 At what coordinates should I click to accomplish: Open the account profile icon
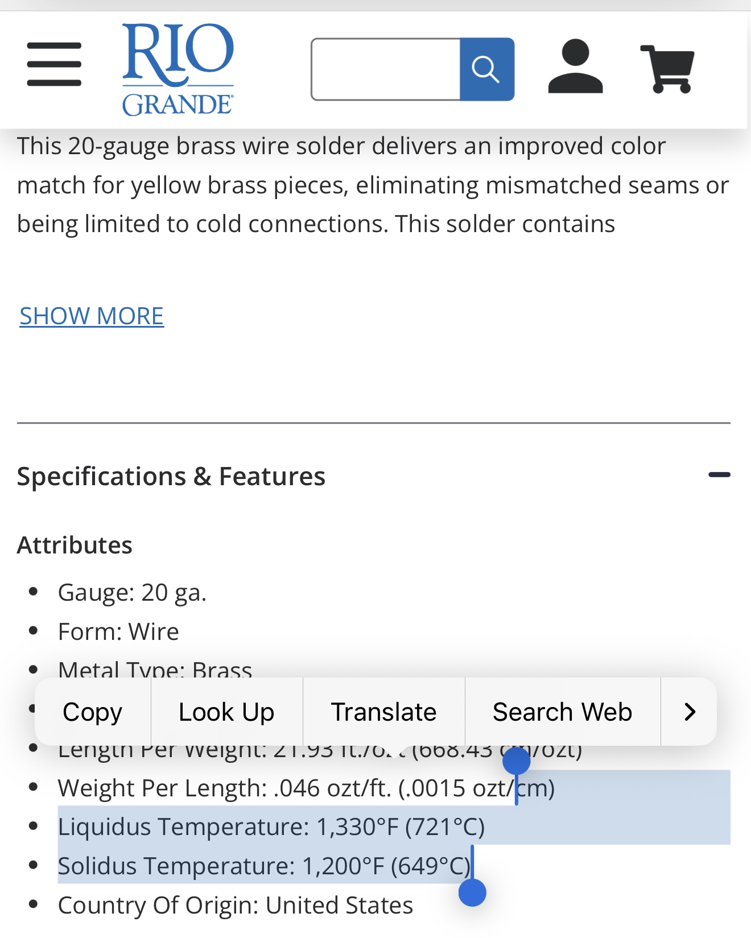(575, 67)
